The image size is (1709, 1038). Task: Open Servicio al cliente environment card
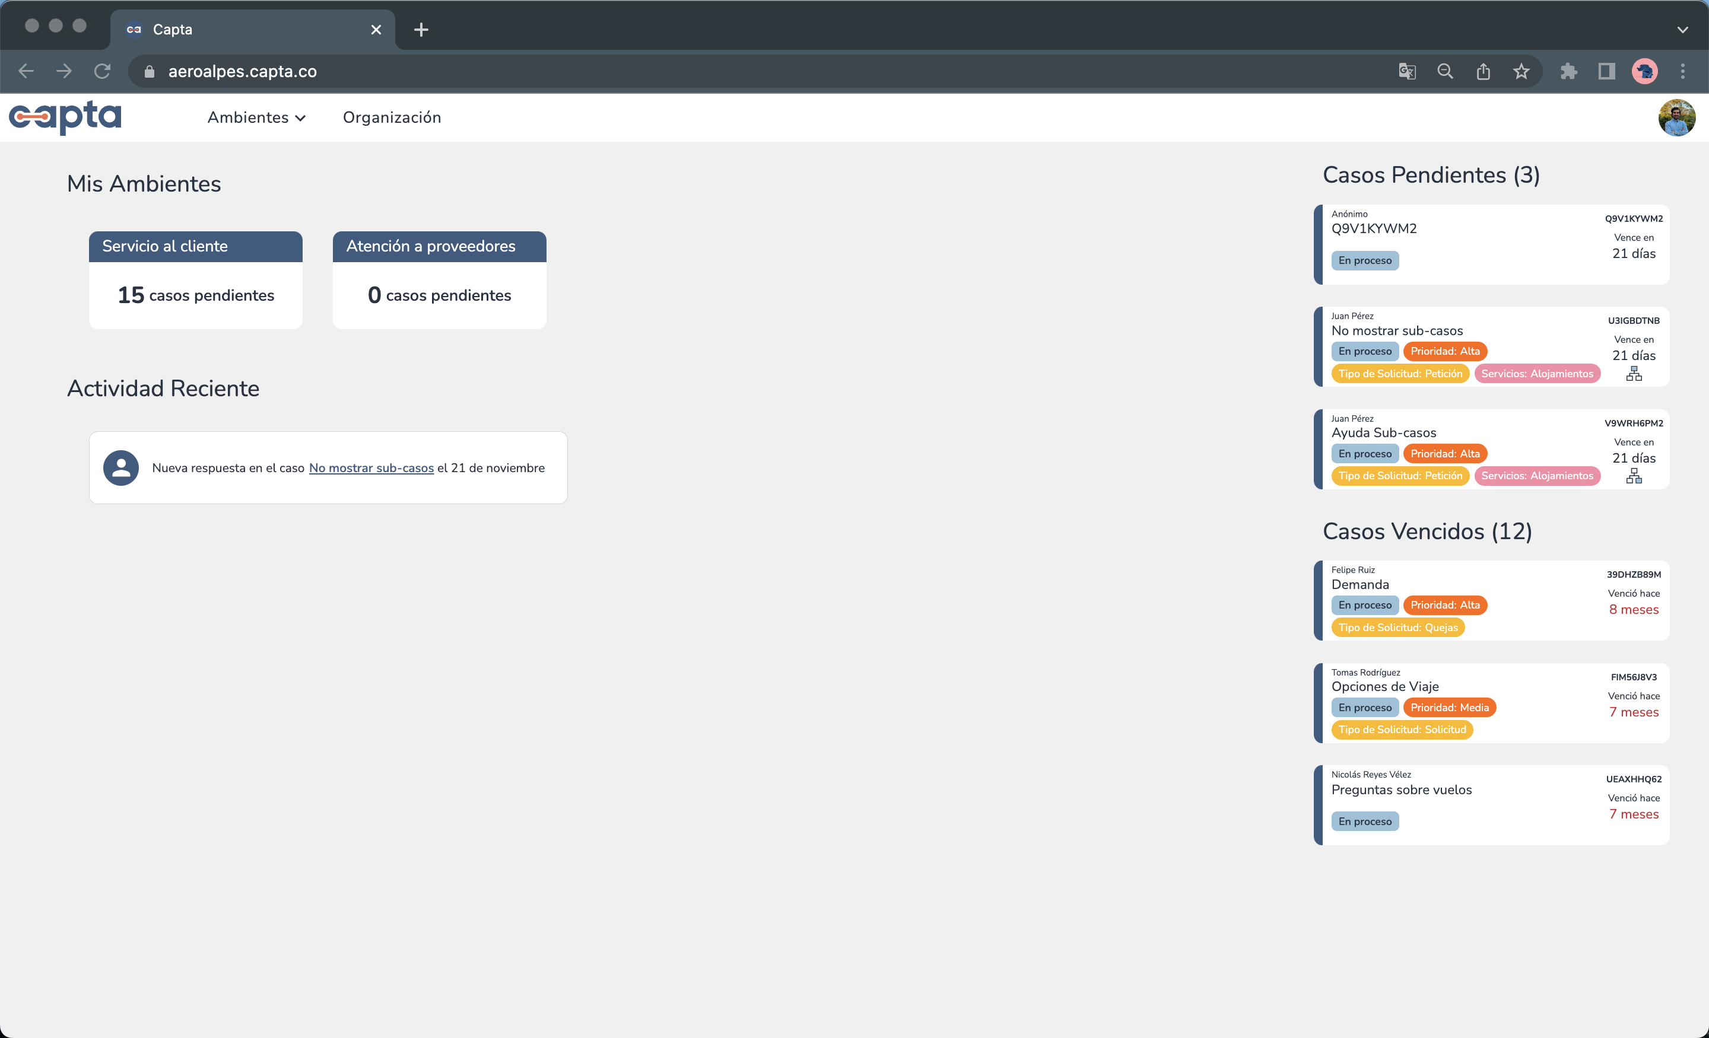(196, 279)
